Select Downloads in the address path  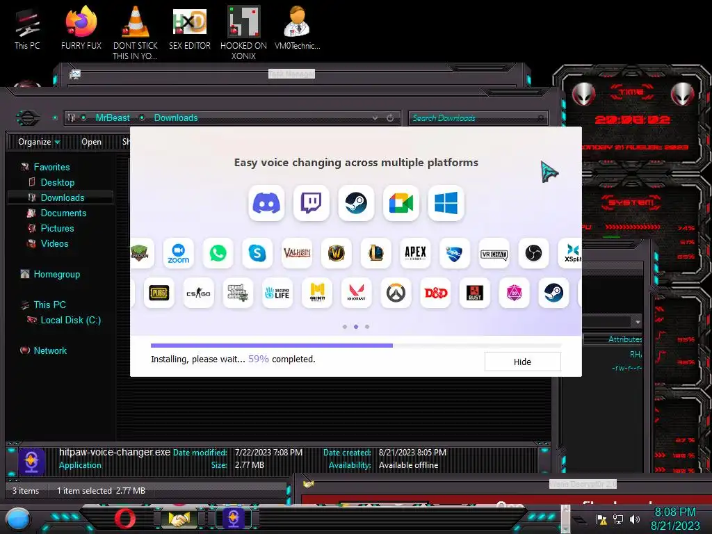tap(176, 118)
